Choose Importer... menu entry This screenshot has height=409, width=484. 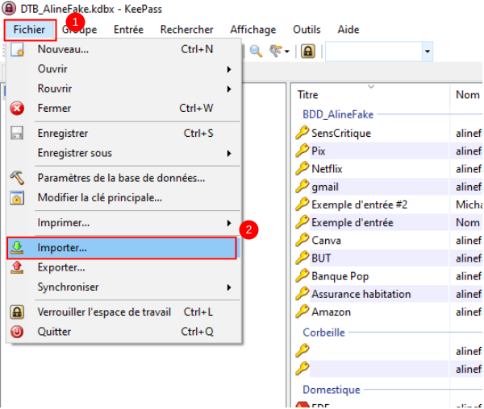click(122, 248)
